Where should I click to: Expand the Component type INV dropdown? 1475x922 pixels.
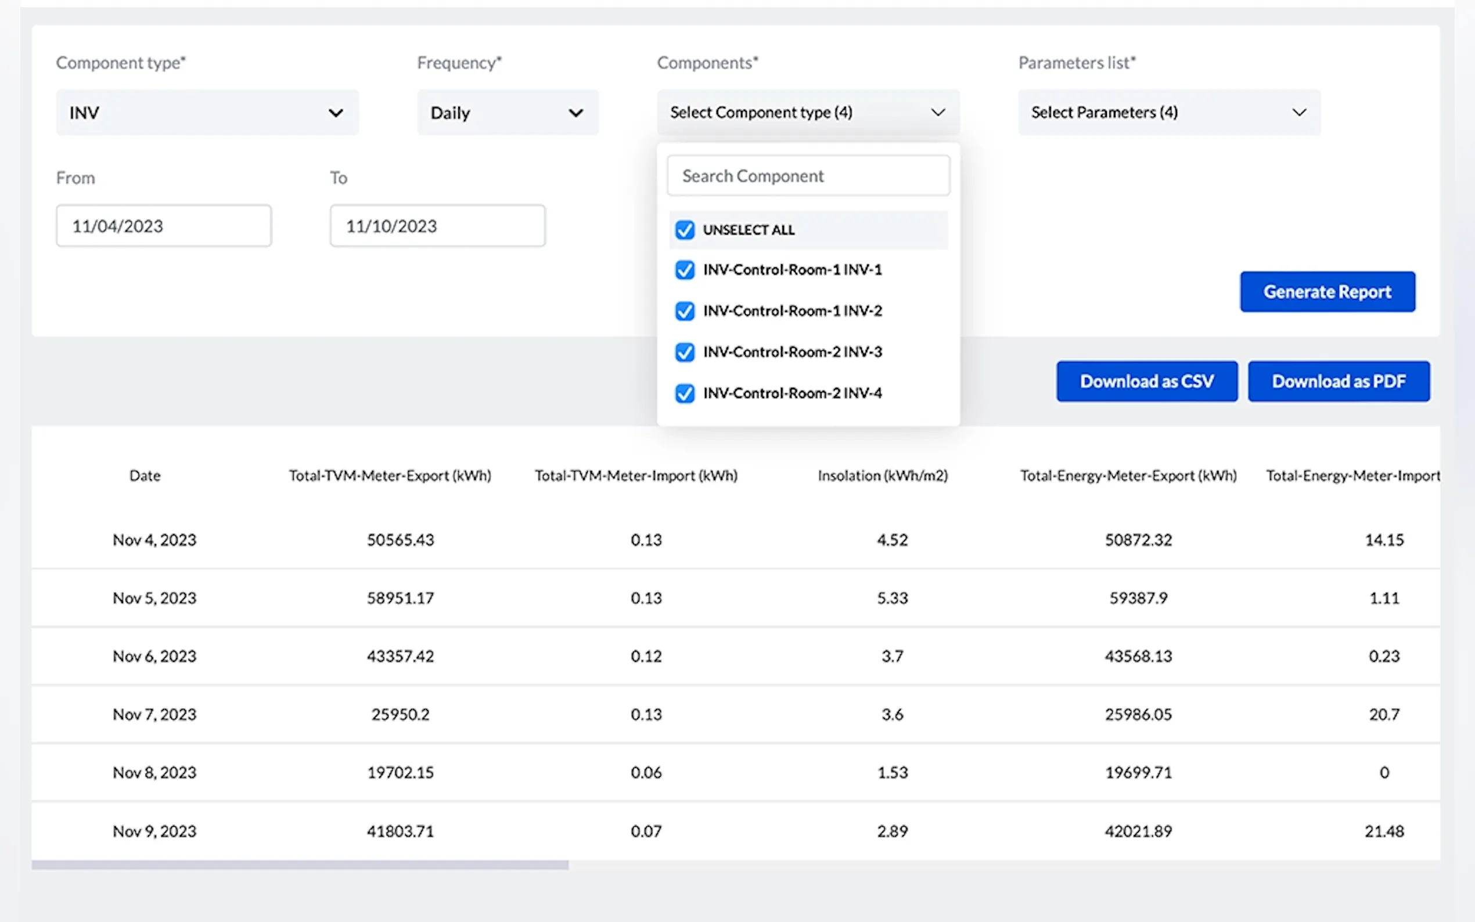[x=207, y=113]
